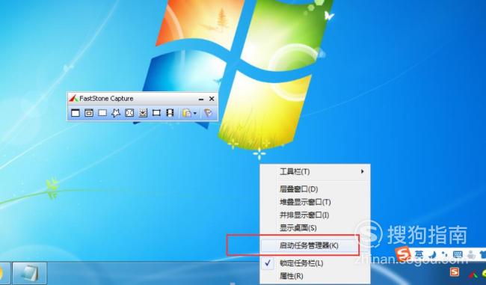The width and height of the screenshot is (486, 285).
Task: Click the FastStone output destination icon
Action: (x=187, y=113)
